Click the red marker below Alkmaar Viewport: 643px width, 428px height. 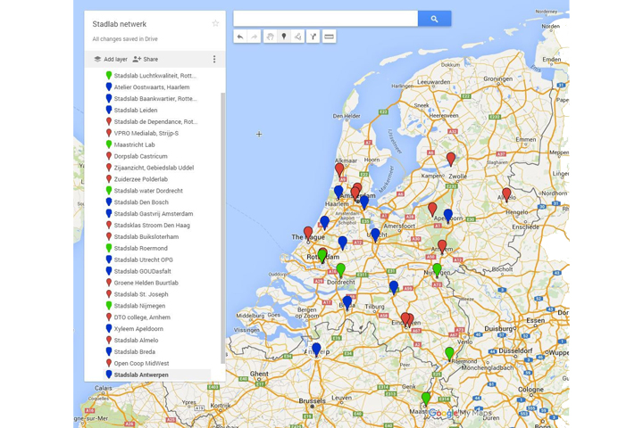[339, 169]
